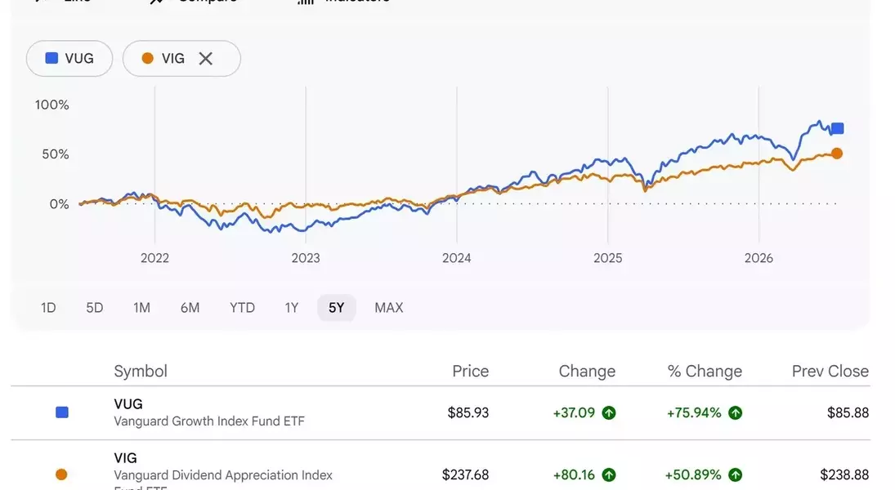Click 2025 label on chart axis

(608, 258)
